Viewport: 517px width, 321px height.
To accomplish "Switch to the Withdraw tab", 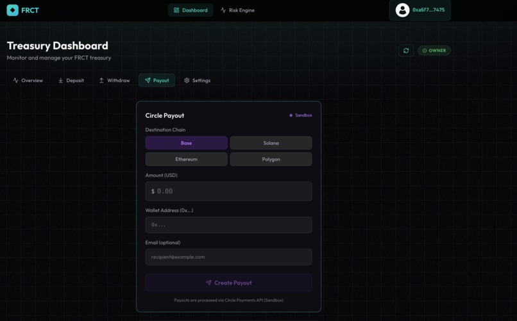I will coord(114,80).
